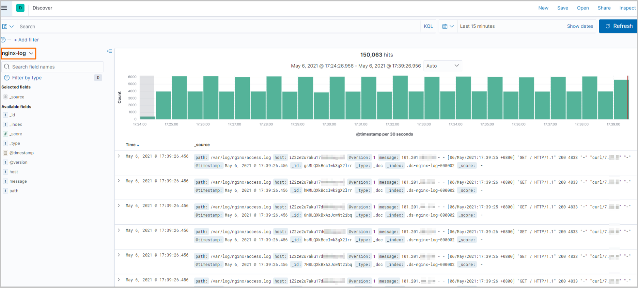Toggle the KQL query language switch
This screenshot has height=288, width=638.
coord(428,26)
